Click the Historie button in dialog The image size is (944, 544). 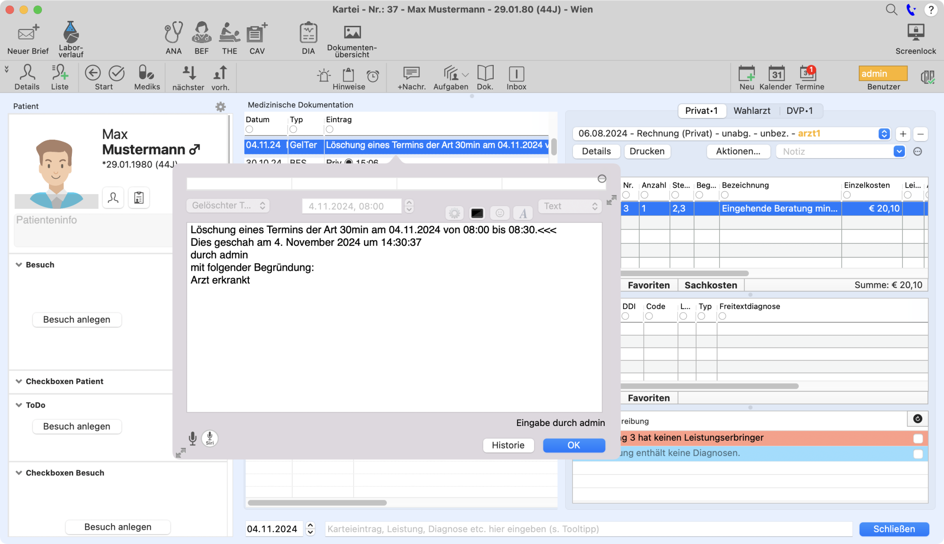pos(508,445)
